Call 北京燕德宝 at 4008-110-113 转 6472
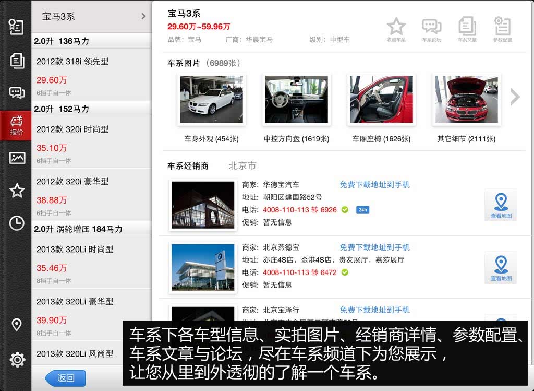 [x=300, y=272]
